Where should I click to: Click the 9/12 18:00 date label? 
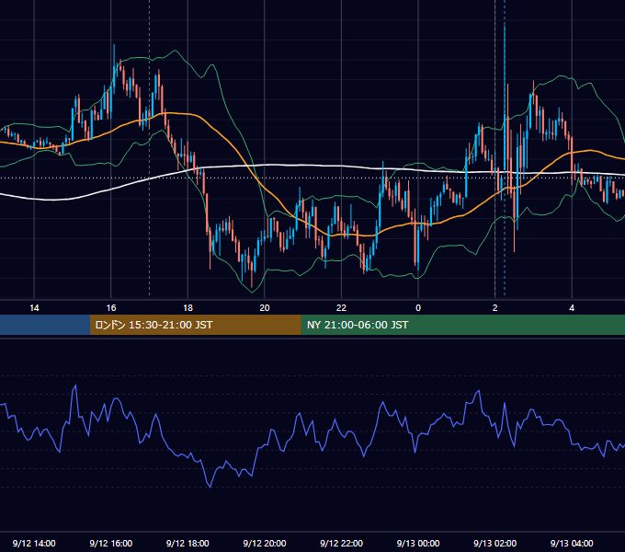(x=187, y=543)
